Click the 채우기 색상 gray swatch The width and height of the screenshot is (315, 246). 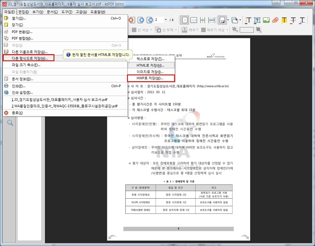coord(203,30)
